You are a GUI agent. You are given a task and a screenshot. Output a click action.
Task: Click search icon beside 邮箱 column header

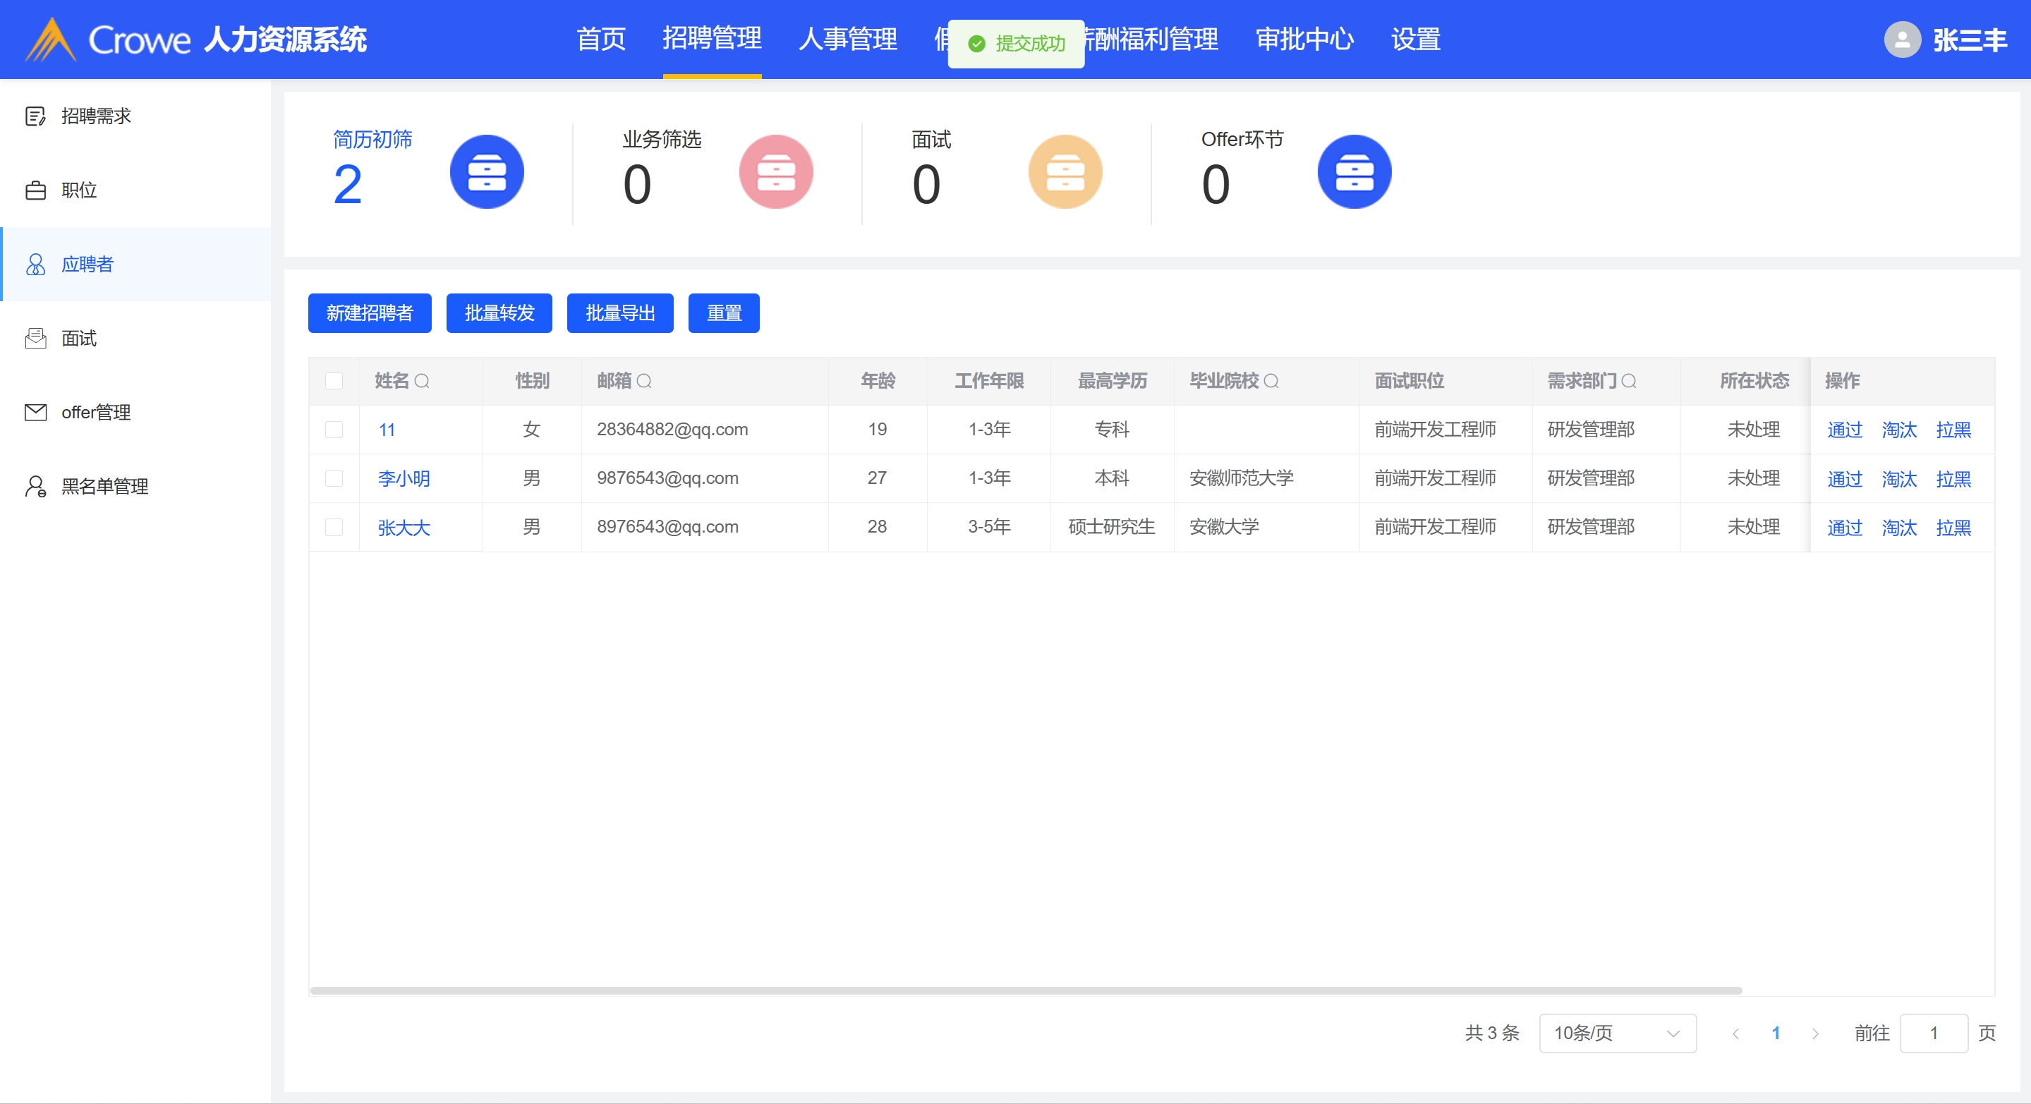tap(644, 382)
